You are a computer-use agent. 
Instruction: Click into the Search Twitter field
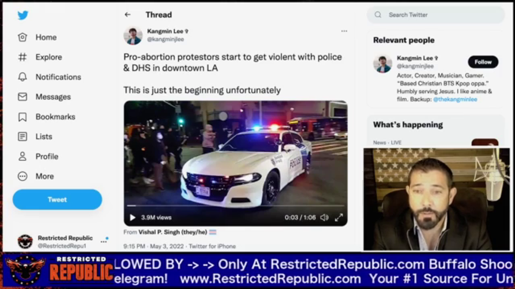[436, 15]
